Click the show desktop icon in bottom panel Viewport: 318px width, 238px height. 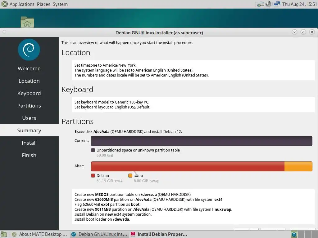(4, 234)
